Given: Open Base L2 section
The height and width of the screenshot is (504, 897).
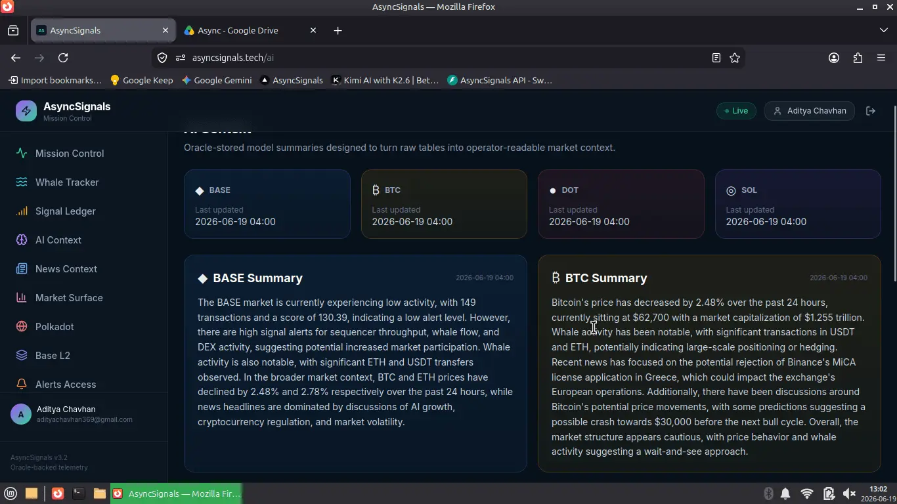Looking at the screenshot, I should click(x=53, y=356).
